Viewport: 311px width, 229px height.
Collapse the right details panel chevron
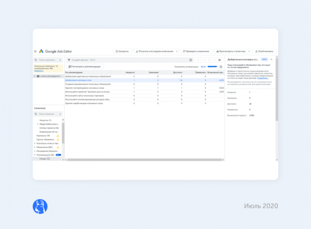coord(271,59)
